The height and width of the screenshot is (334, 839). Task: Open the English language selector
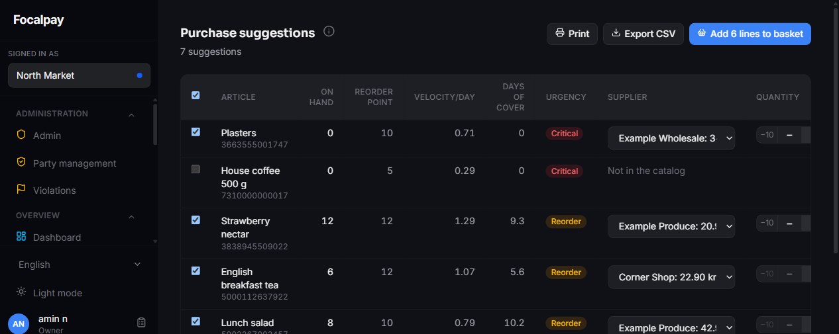point(80,265)
